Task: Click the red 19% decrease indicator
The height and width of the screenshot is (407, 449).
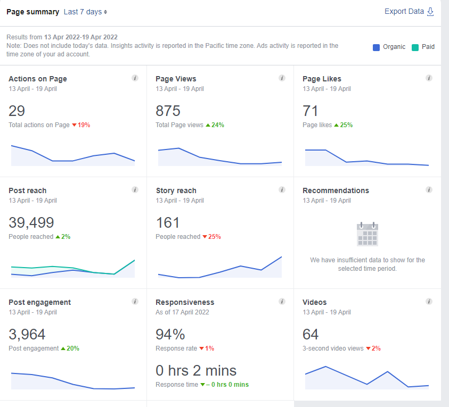Action: pyautogui.click(x=81, y=125)
